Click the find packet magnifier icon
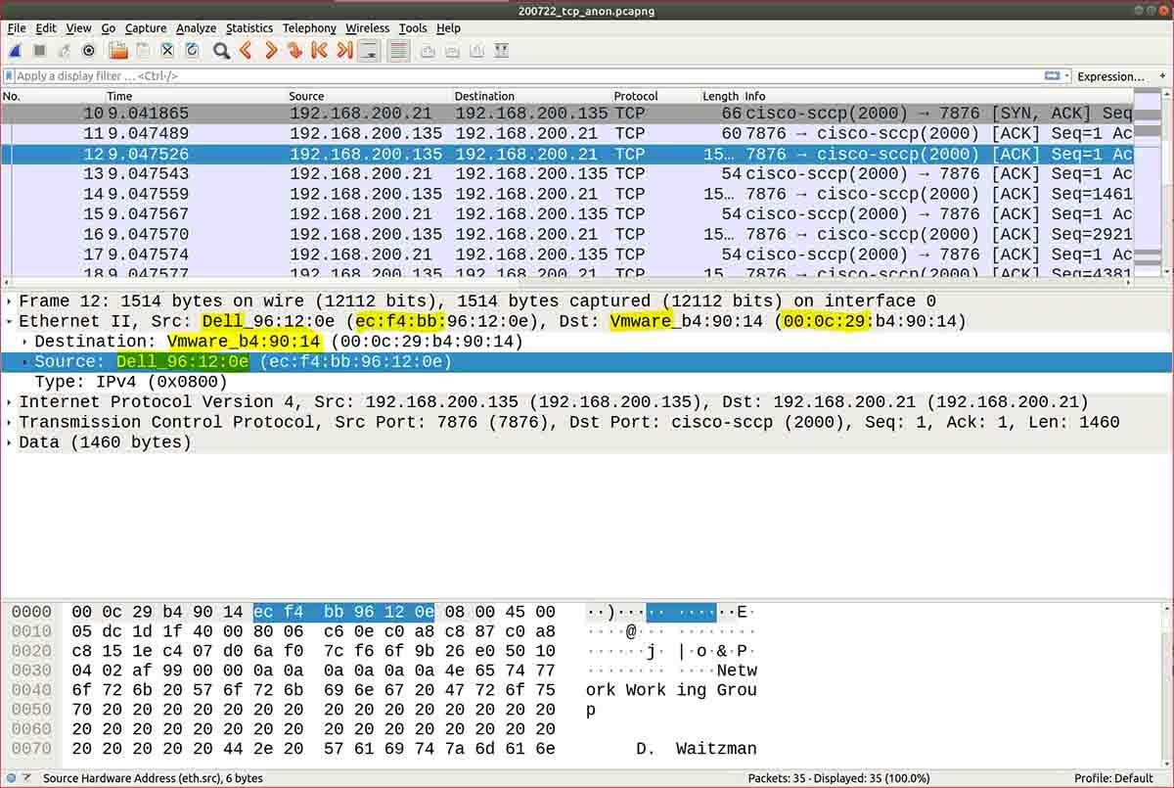This screenshot has width=1174, height=788. [221, 51]
